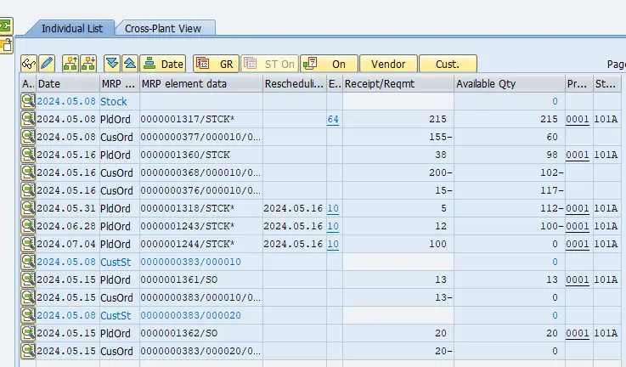
Task: Switch to Cross-Plant View tab
Action: (x=165, y=28)
